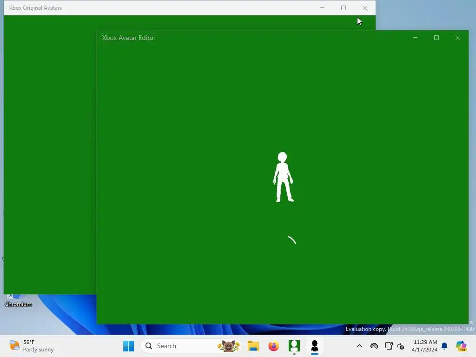Viewport: 476px width, 357px height.
Task: Minimize the Xbox Original Avatars window
Action: click(x=322, y=8)
